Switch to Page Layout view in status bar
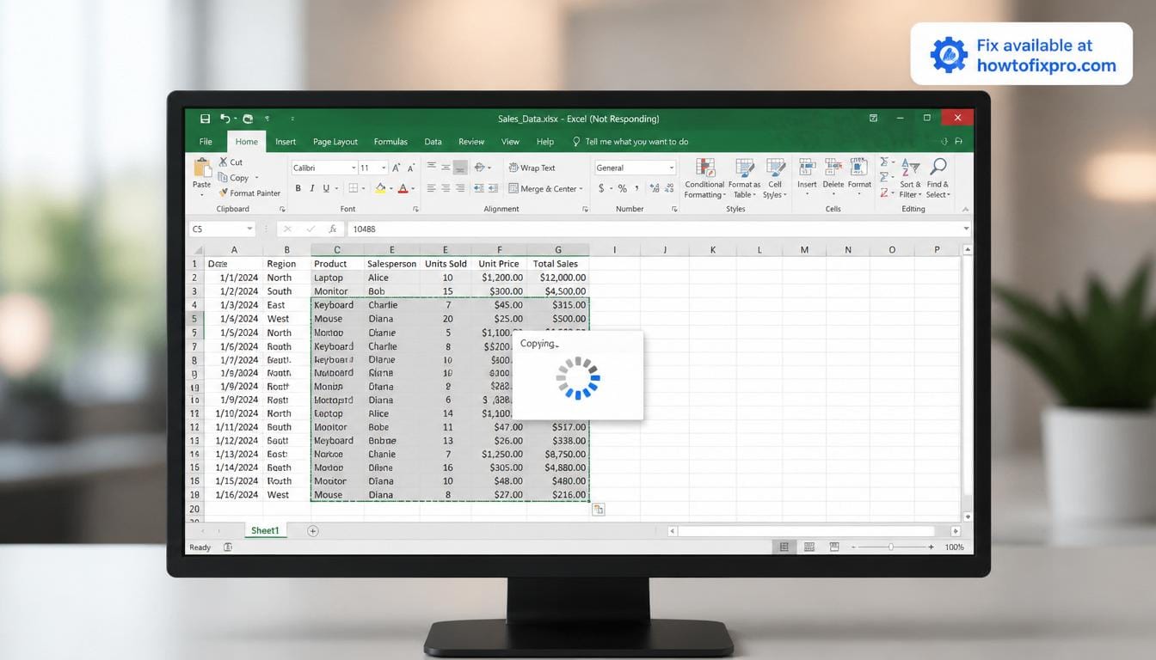 tap(809, 547)
